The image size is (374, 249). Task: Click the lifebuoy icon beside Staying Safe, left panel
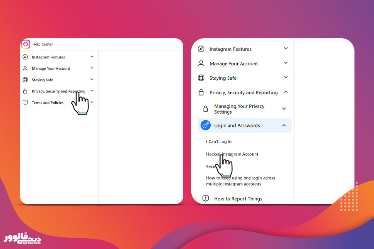[25, 80]
